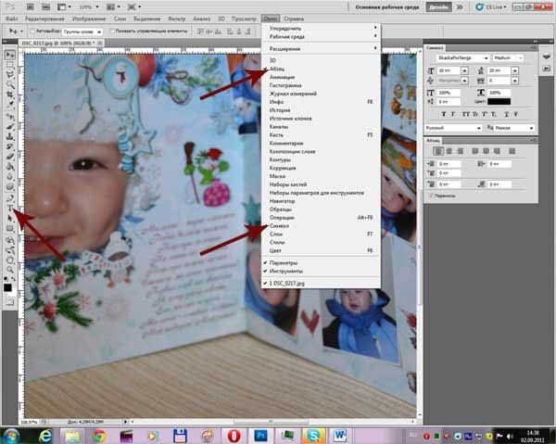Screen dimensions: 556x444
Task: Select the Spot Healing Brush tool
Action: (x=9, y=116)
